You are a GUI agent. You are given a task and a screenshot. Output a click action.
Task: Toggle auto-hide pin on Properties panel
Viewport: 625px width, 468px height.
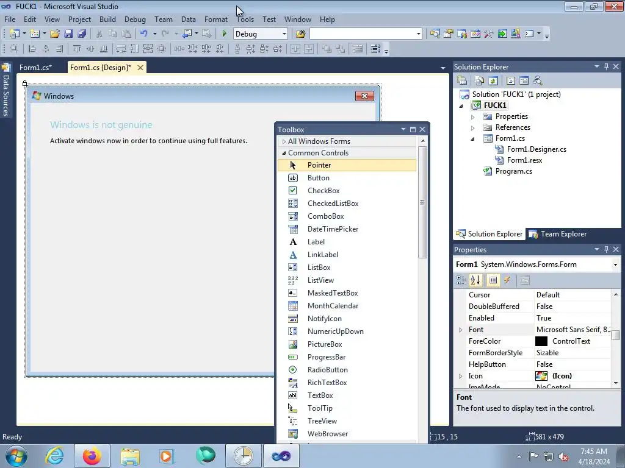coord(606,249)
